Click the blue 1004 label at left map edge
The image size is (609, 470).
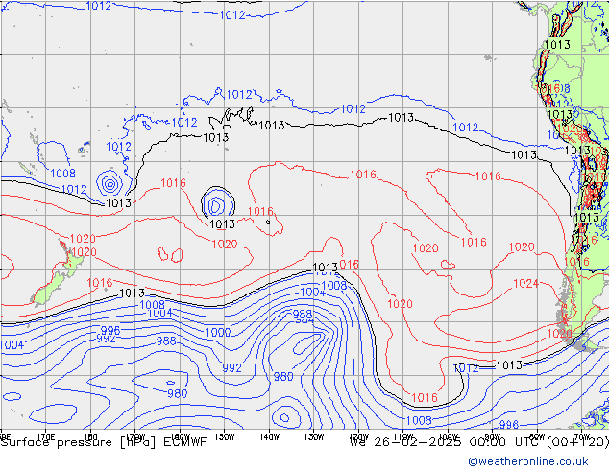click(x=12, y=344)
